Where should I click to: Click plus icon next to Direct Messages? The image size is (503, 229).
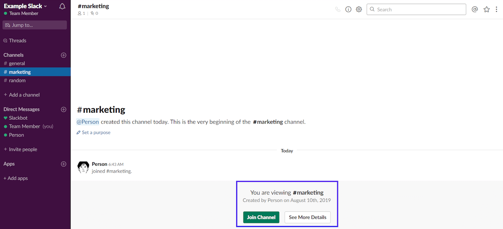coord(63,109)
